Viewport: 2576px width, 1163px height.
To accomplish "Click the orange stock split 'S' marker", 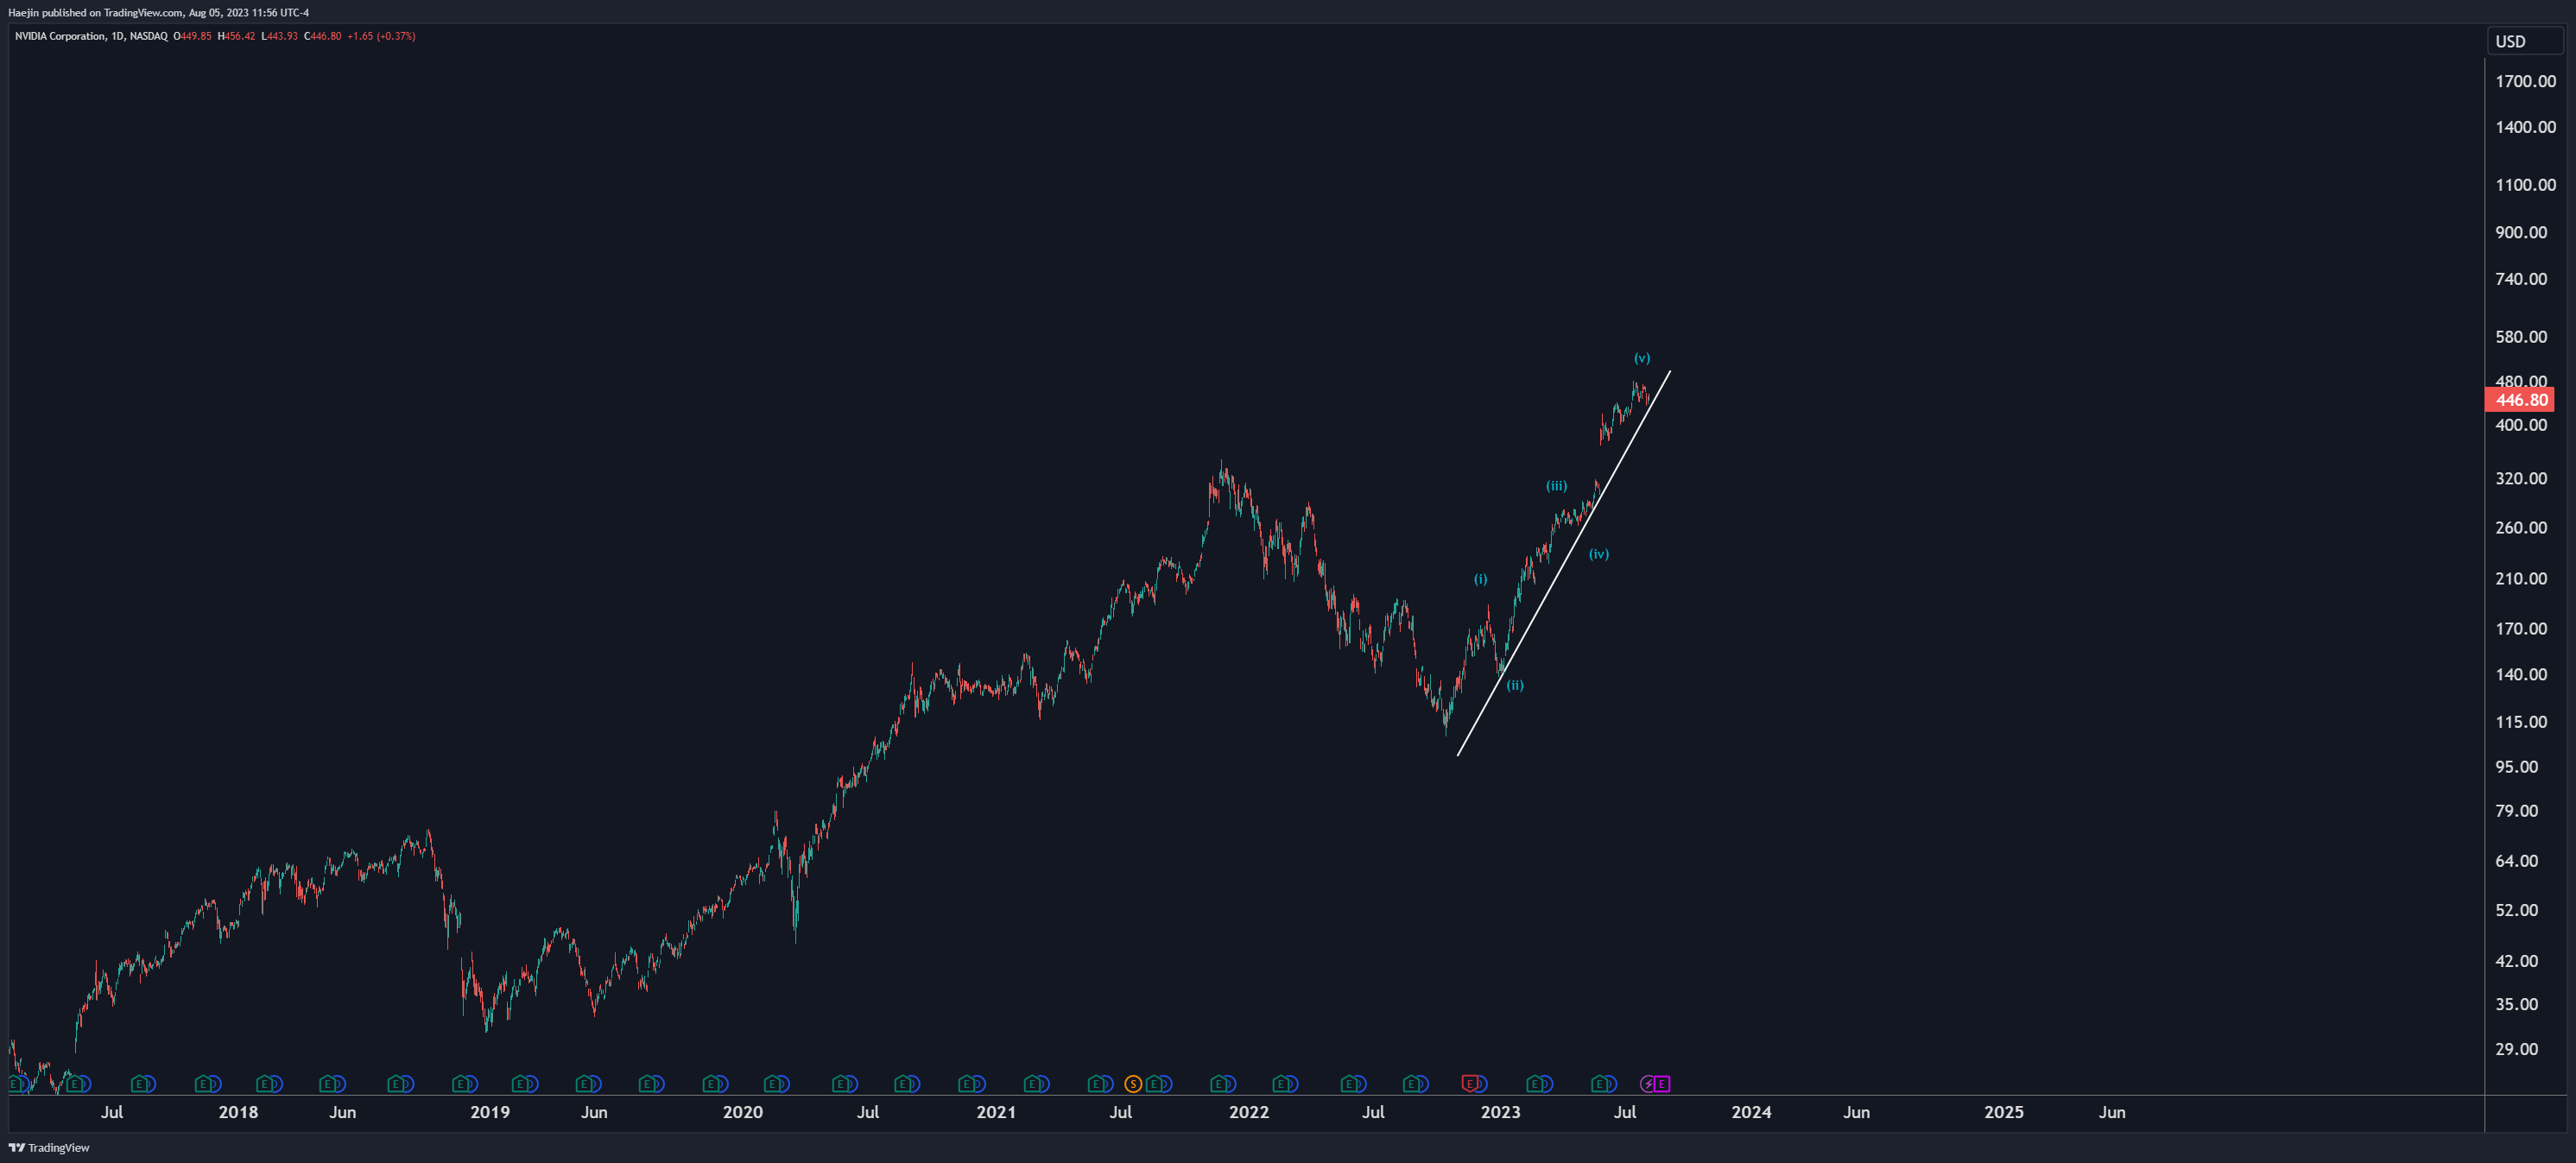I will [x=1132, y=1083].
